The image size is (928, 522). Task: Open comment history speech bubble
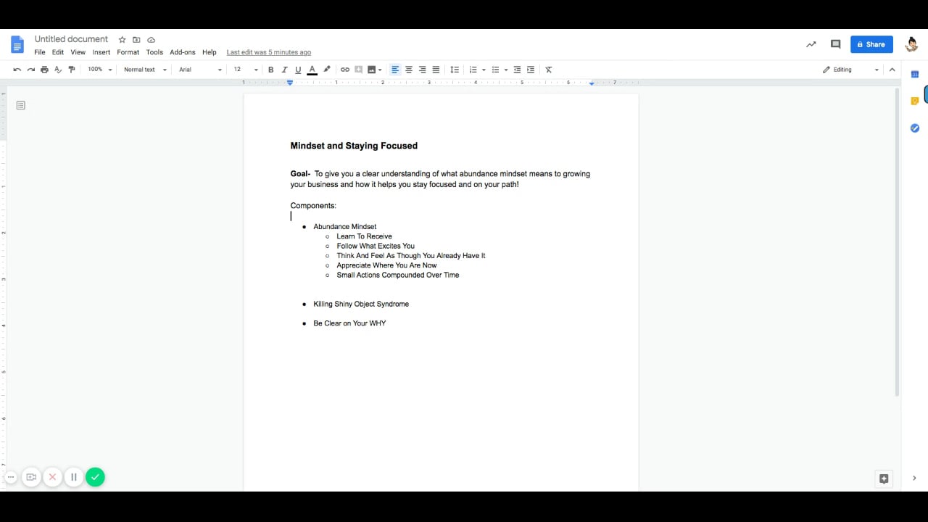(835, 44)
